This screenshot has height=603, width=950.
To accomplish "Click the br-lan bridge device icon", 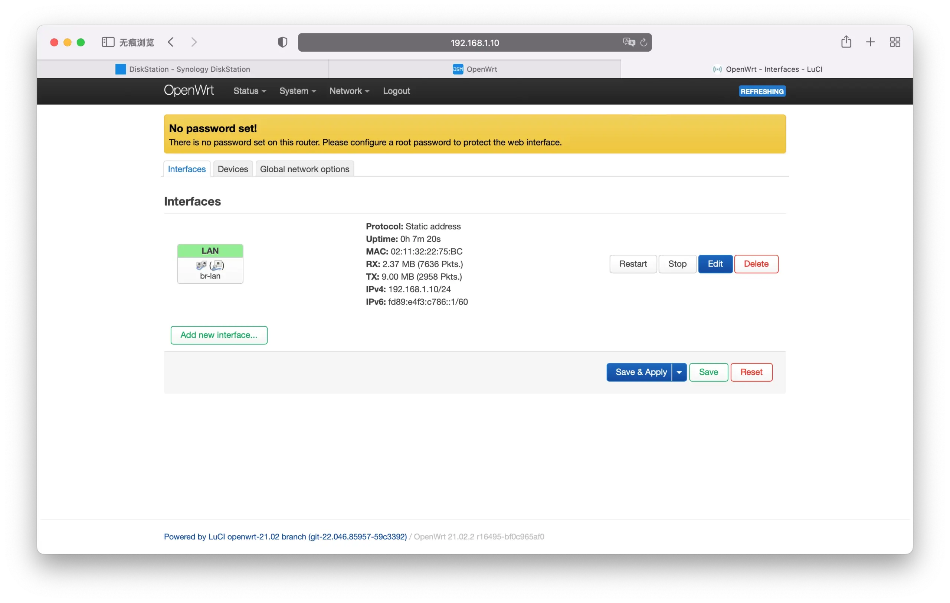I will [201, 265].
